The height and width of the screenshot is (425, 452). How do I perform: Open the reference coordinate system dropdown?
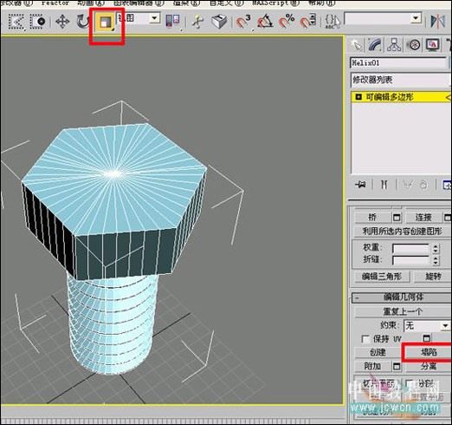point(138,18)
